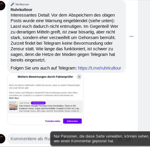The width and height of the screenshot is (150, 147).
Task: Choose Trotzdem teilen in the dialog
Action: [x=53, y=121]
